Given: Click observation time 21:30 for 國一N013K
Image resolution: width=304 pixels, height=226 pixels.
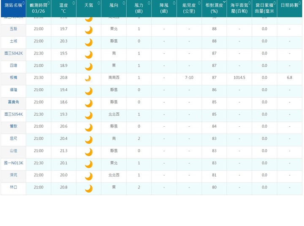Looking at the screenshot, I should pos(38,163).
